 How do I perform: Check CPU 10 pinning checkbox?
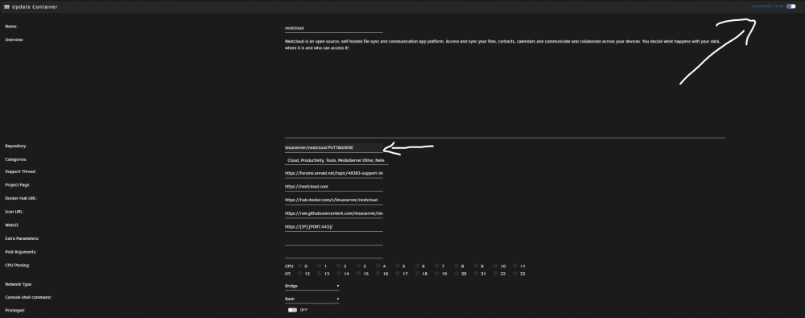(x=495, y=266)
